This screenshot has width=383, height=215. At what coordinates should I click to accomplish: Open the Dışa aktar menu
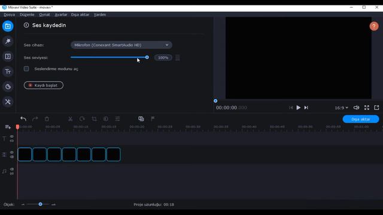tap(80, 14)
